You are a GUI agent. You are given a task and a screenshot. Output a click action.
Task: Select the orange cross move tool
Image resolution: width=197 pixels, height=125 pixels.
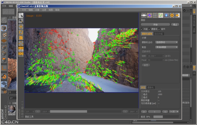[21, 27]
